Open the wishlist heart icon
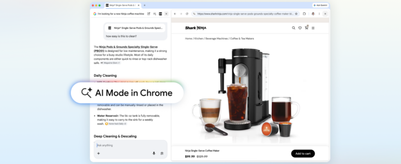 point(300,28)
